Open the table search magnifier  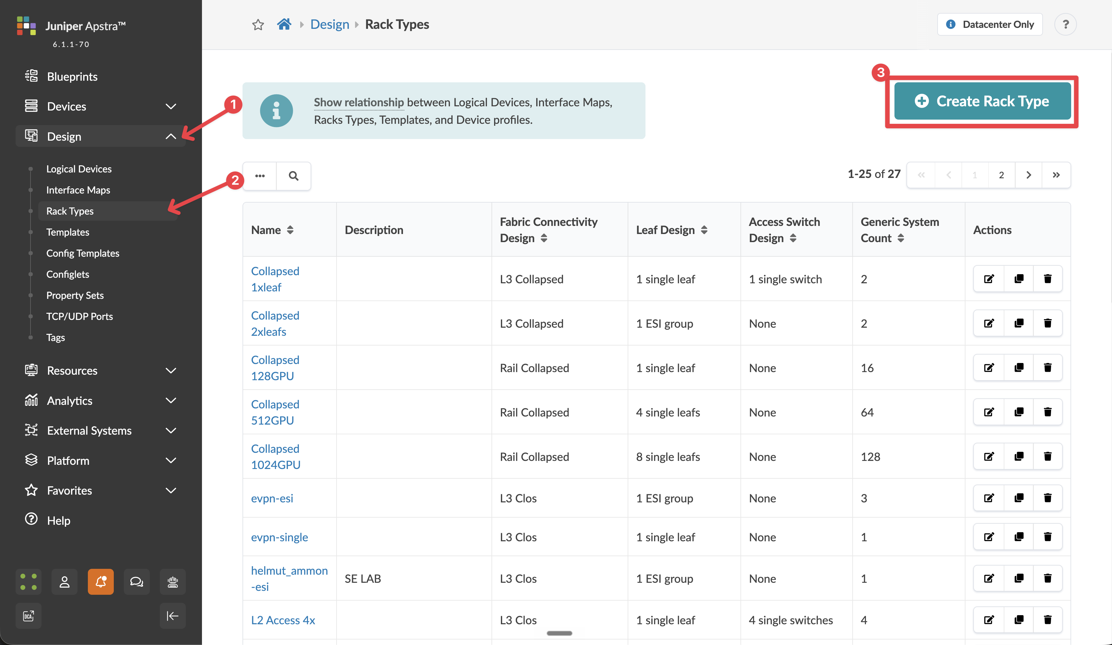[293, 176]
